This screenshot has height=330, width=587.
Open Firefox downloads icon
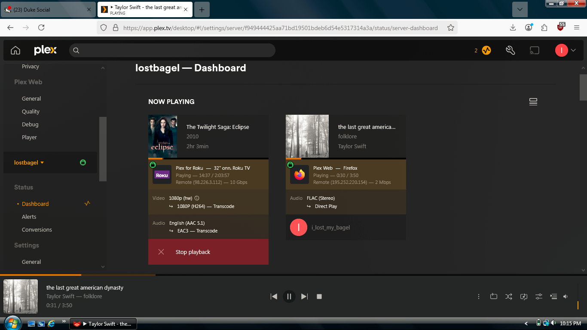[513, 27]
